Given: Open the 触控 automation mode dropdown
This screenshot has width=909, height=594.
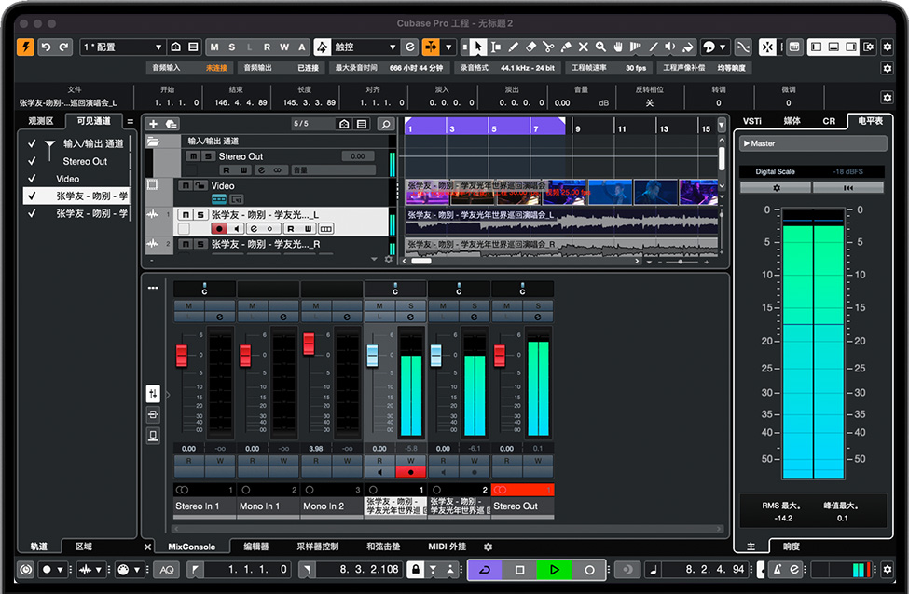Looking at the screenshot, I should [x=365, y=47].
